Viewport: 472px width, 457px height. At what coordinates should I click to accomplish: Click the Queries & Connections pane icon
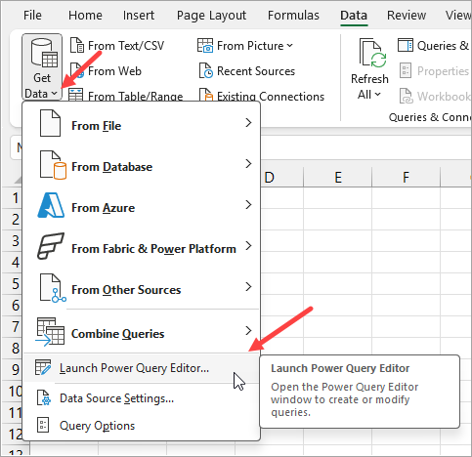(406, 45)
